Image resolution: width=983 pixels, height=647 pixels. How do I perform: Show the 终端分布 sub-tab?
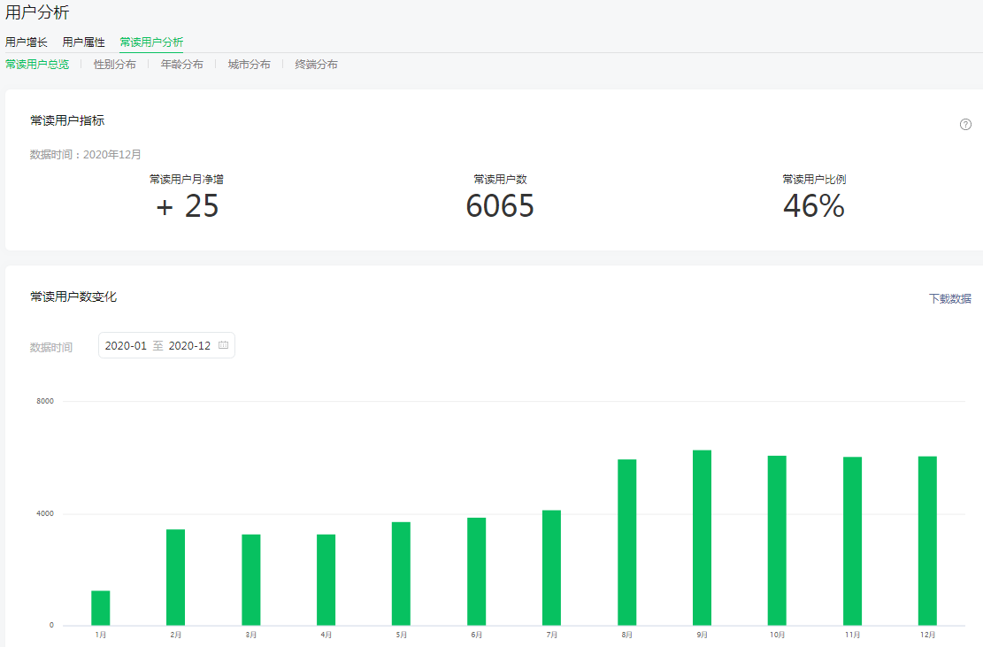tap(316, 65)
